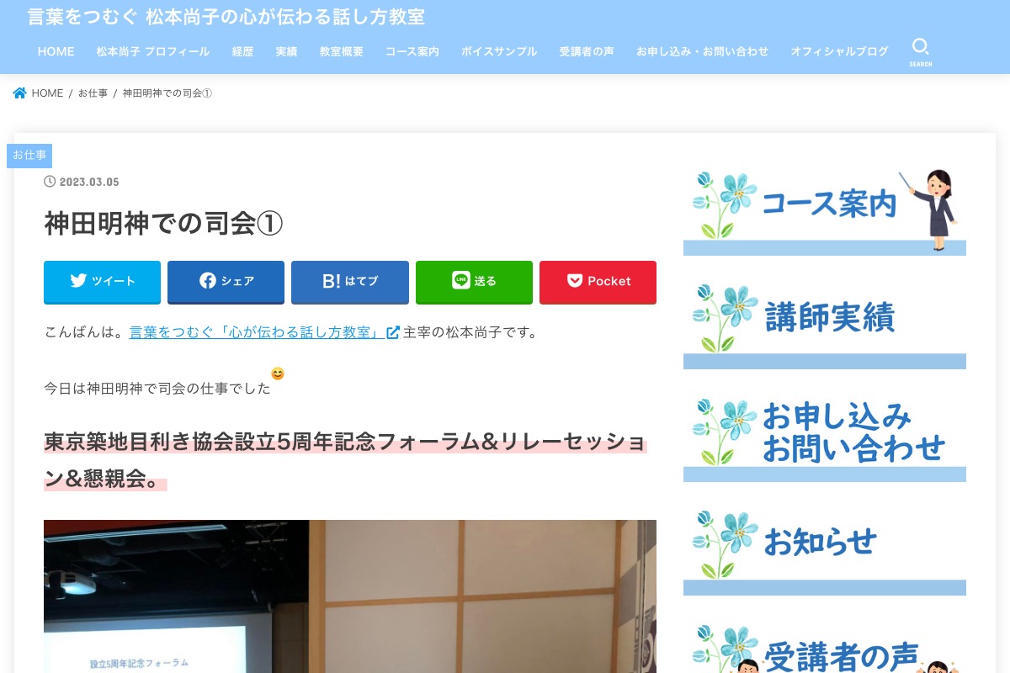
Task: Open the お申し込み お問い合わせ sidebar banner
Action: [825, 437]
